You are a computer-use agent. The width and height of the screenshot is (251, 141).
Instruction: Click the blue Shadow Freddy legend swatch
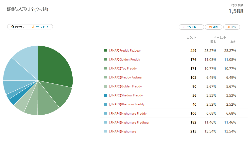coord(105,95)
